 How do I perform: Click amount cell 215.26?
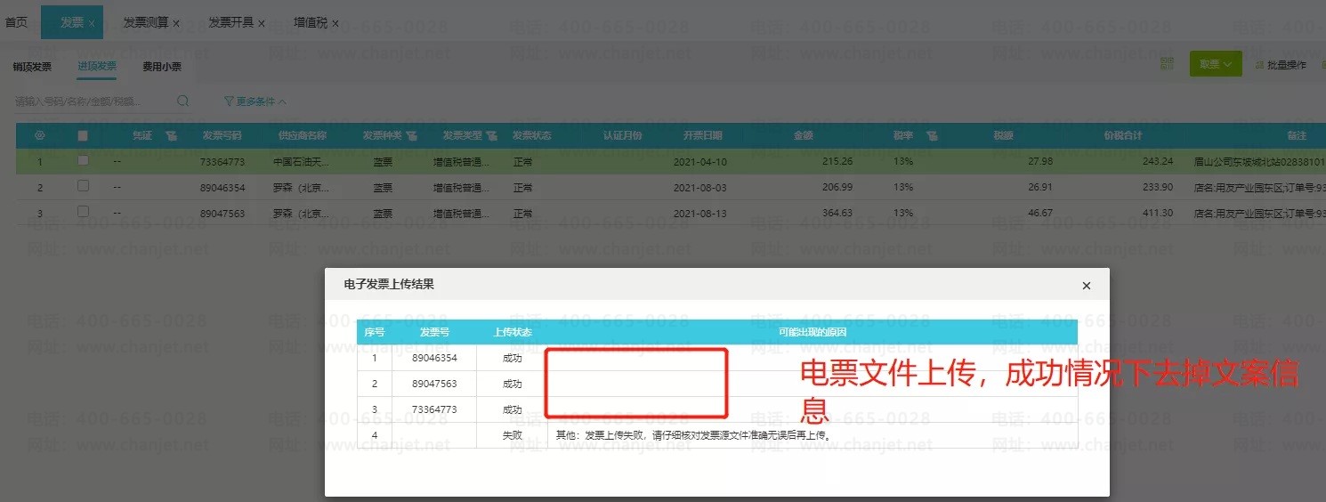click(837, 162)
